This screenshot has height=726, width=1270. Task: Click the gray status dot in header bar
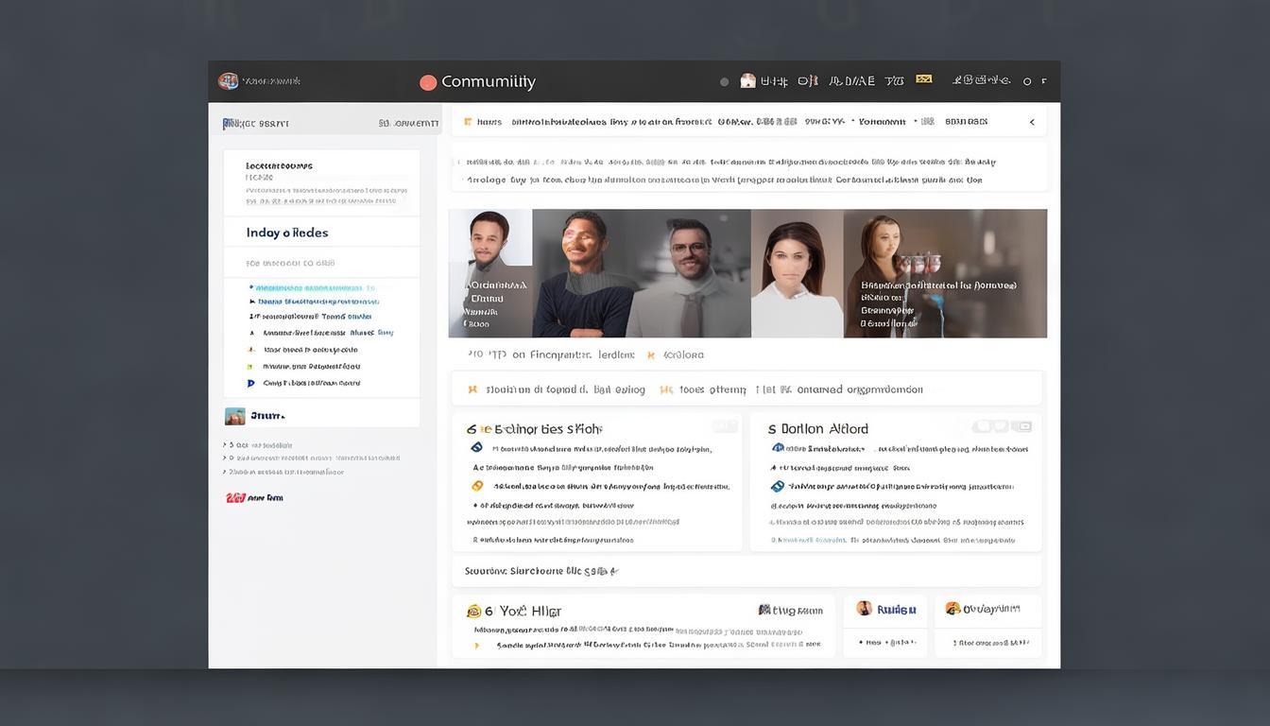tap(725, 82)
